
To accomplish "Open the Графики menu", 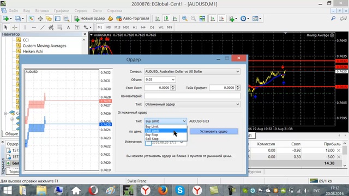I will [62, 11].
